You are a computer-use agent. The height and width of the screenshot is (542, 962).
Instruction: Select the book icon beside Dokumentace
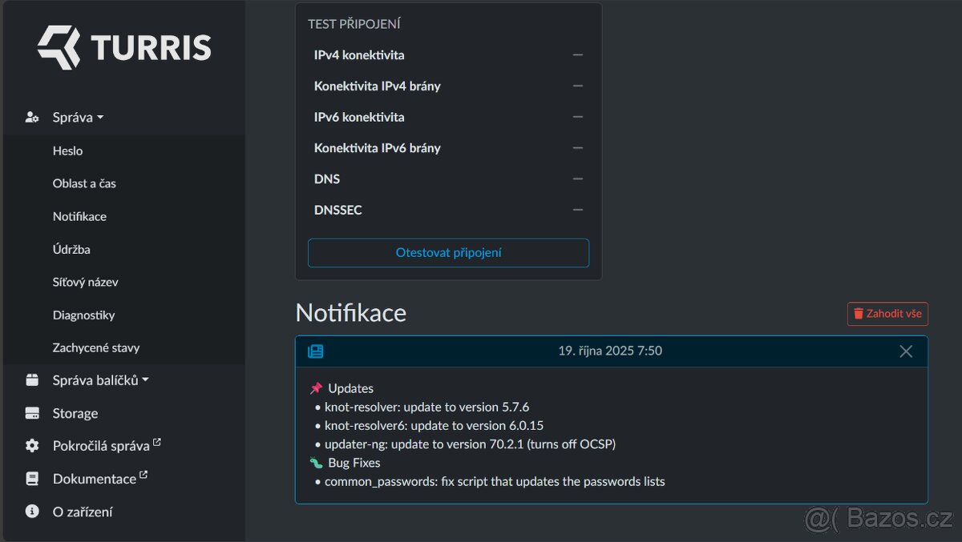point(30,478)
